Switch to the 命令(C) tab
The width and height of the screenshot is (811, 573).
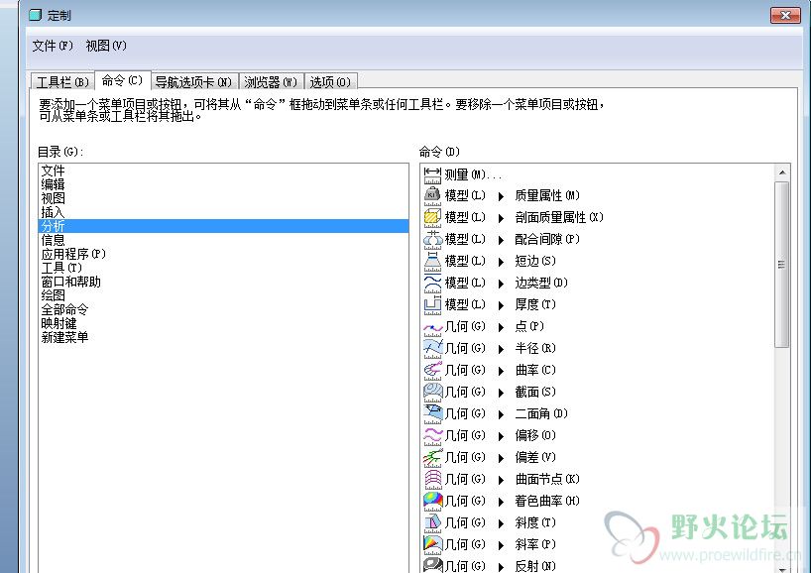(x=123, y=80)
